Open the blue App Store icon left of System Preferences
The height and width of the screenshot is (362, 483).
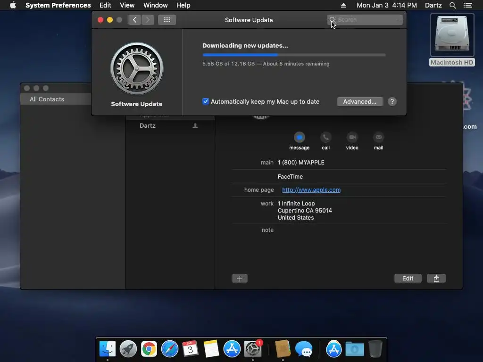[232, 349]
